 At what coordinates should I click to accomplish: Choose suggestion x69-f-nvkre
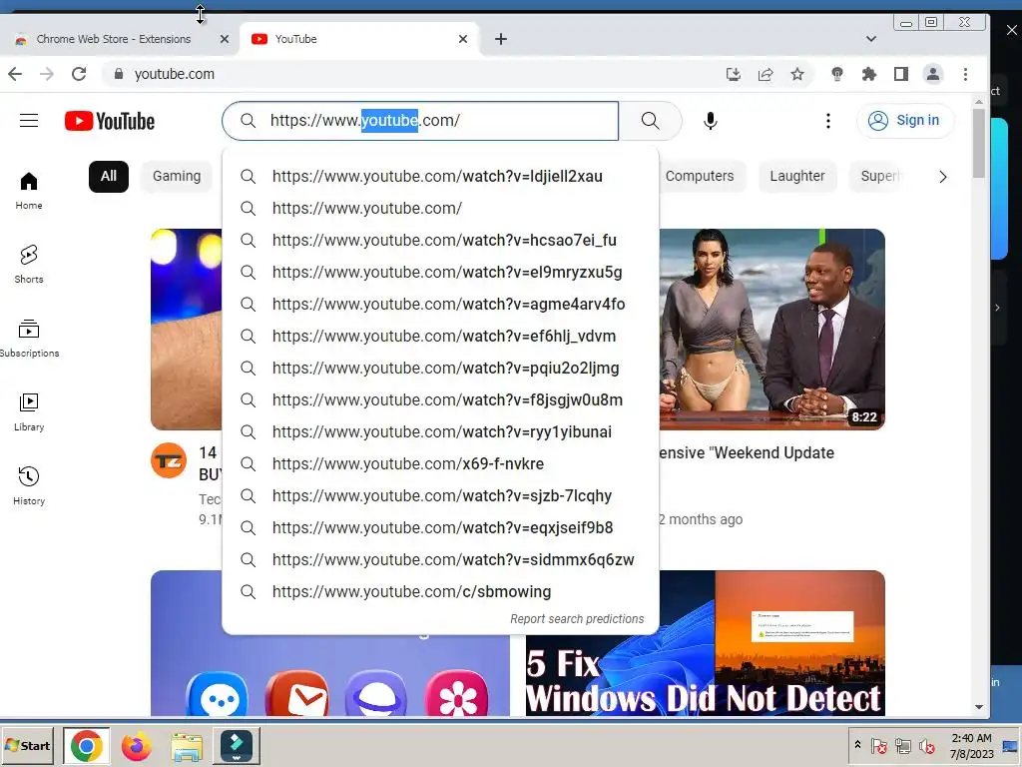click(440, 463)
